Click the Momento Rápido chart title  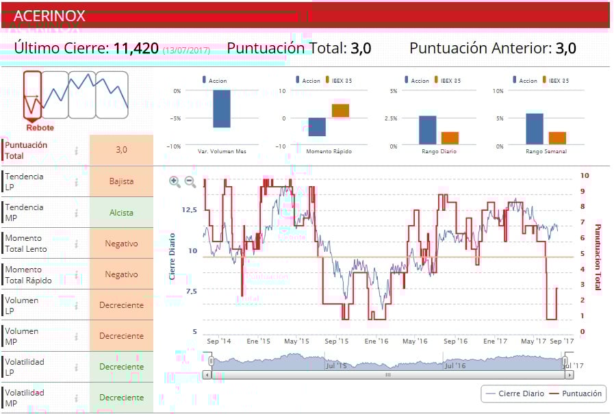click(x=329, y=151)
